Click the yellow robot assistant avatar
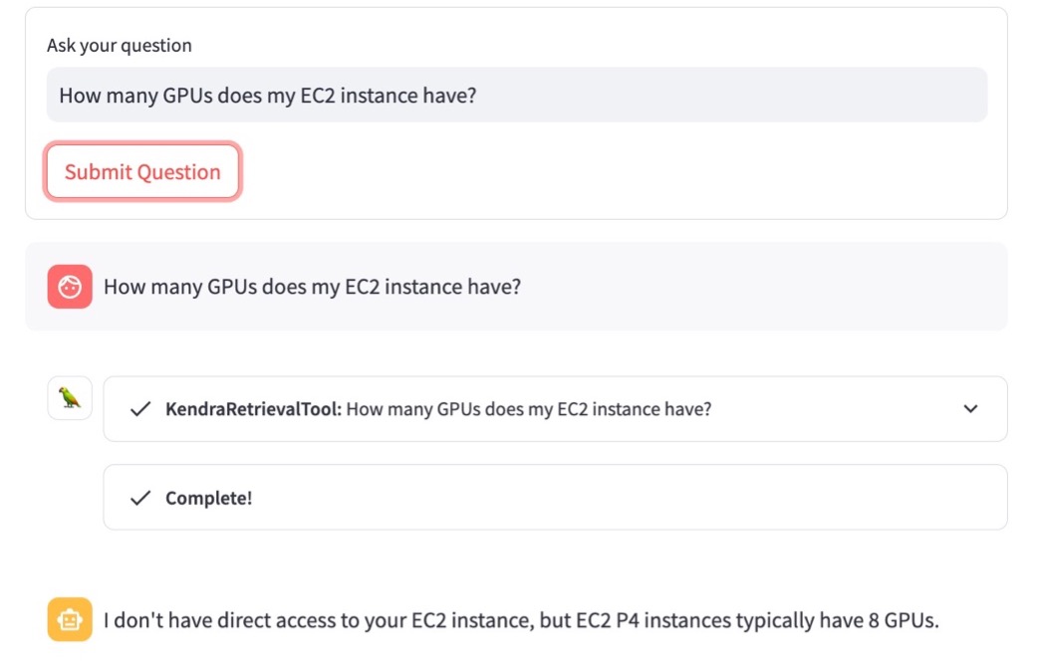The width and height of the screenshot is (1041, 669). pos(70,620)
